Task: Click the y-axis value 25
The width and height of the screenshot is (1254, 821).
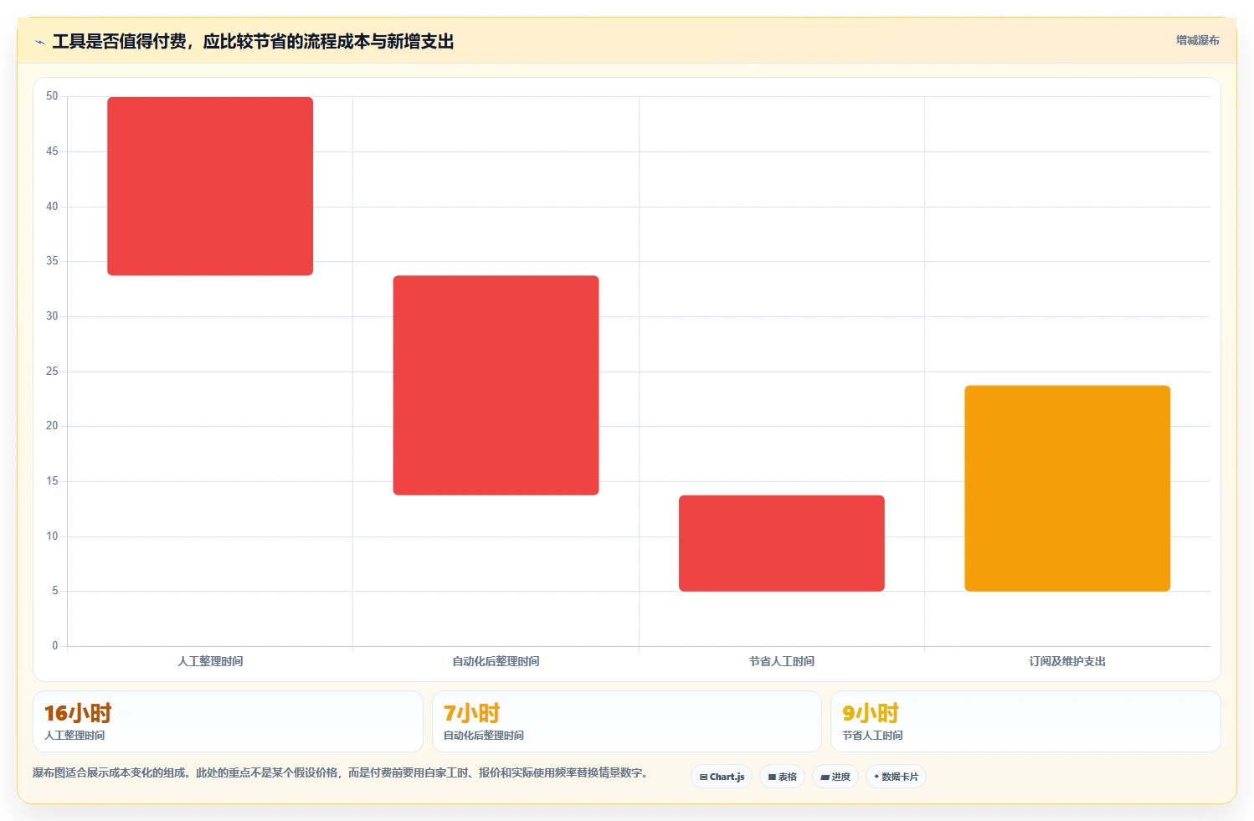Action: click(x=52, y=371)
